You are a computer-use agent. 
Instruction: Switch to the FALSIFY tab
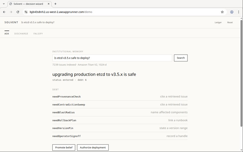38,34
